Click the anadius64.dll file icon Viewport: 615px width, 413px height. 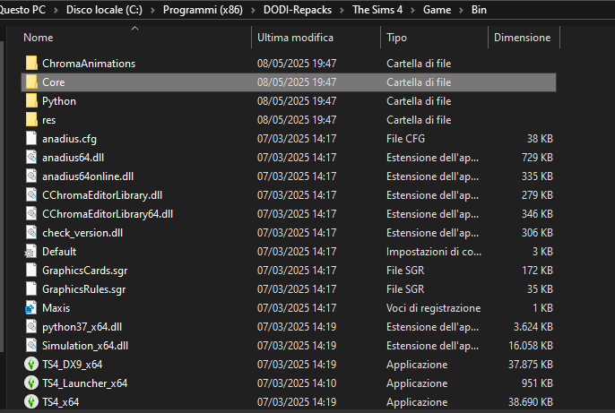tap(31, 157)
